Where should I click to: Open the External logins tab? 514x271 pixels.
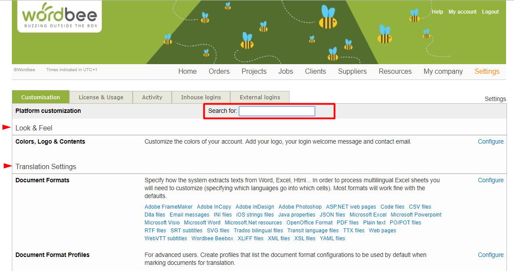click(x=260, y=97)
